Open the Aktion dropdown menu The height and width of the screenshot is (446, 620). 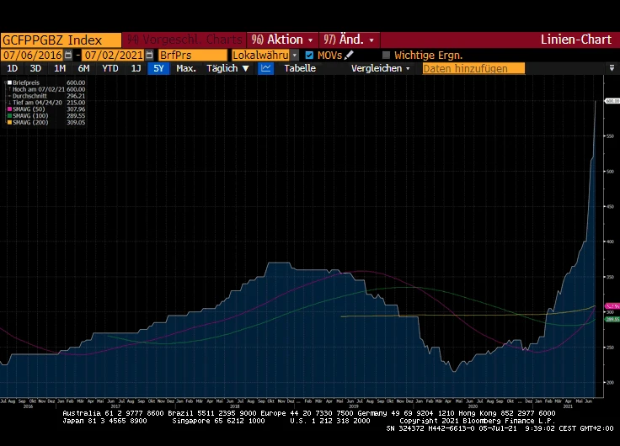click(x=283, y=40)
